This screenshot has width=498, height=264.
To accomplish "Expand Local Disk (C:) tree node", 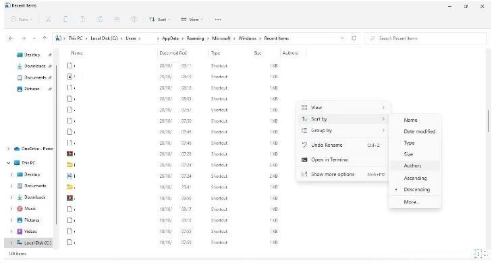I will point(11,243).
